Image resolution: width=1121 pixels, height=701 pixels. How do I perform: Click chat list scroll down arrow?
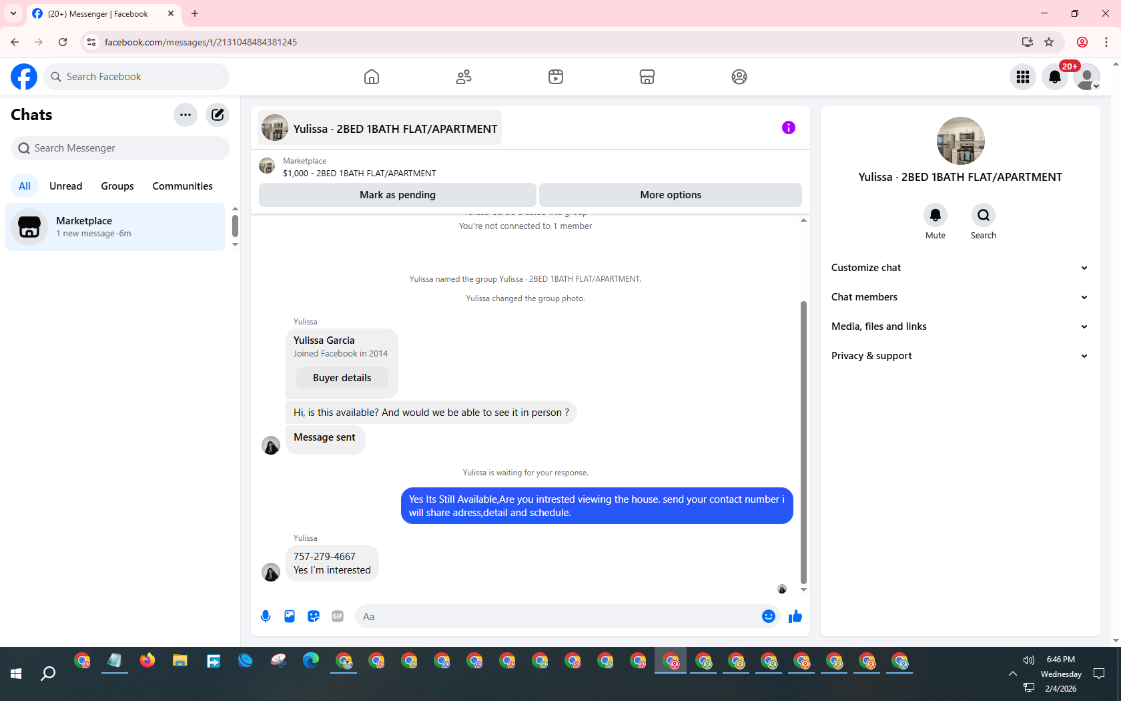pos(235,245)
